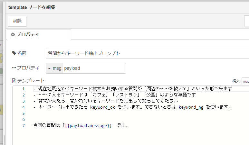This screenshot has width=249, height=145.
Task: Click the partially visible button at top right
Action: click(x=246, y=21)
